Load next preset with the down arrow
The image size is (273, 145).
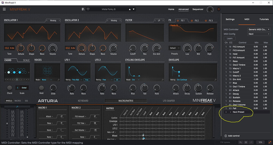pos(133,9)
